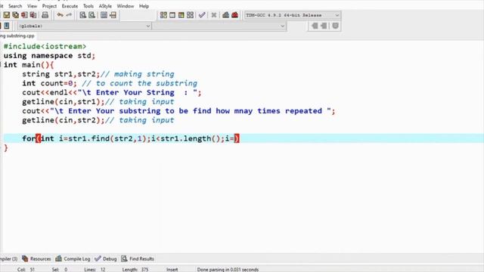Open the Search menu

point(15,6)
